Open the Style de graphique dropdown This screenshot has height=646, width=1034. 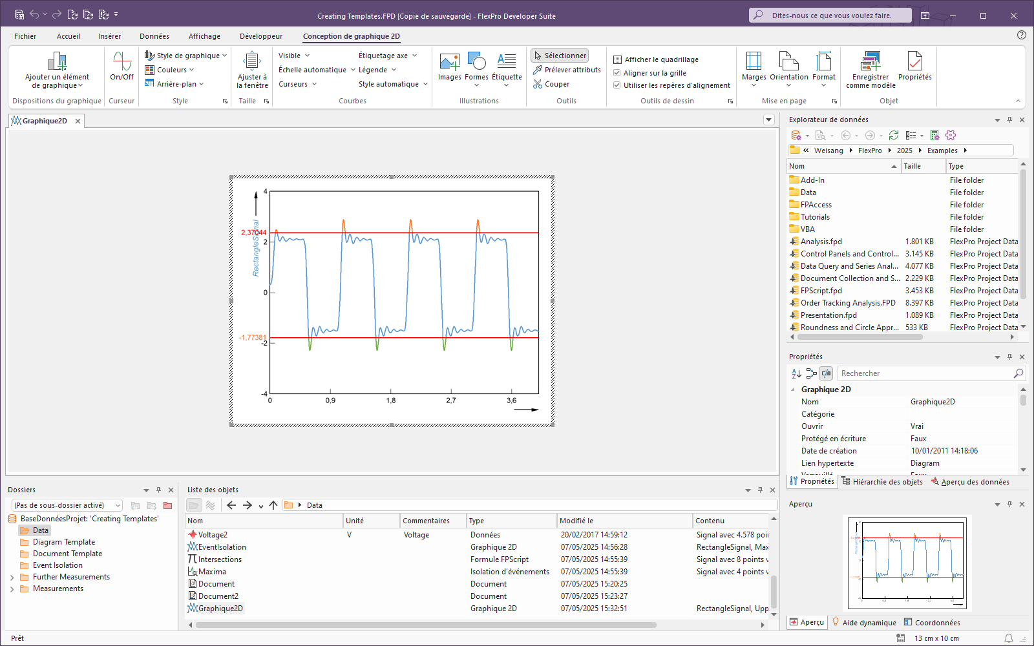pos(186,56)
